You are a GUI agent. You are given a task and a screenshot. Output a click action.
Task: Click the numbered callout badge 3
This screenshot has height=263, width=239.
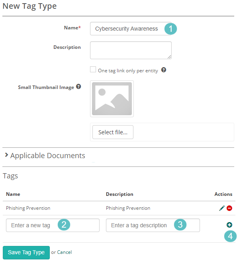(180, 225)
